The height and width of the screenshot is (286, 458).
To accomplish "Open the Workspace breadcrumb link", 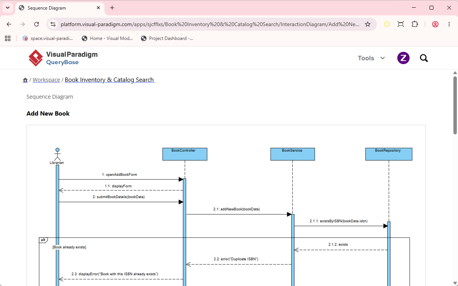I will click(46, 80).
